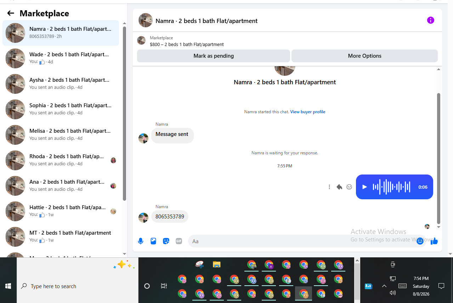Open the notification action center
Screen dimensions: 453x303
[441, 286]
